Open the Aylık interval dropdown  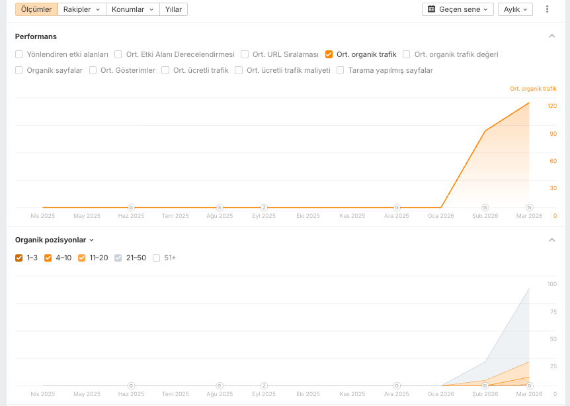515,9
